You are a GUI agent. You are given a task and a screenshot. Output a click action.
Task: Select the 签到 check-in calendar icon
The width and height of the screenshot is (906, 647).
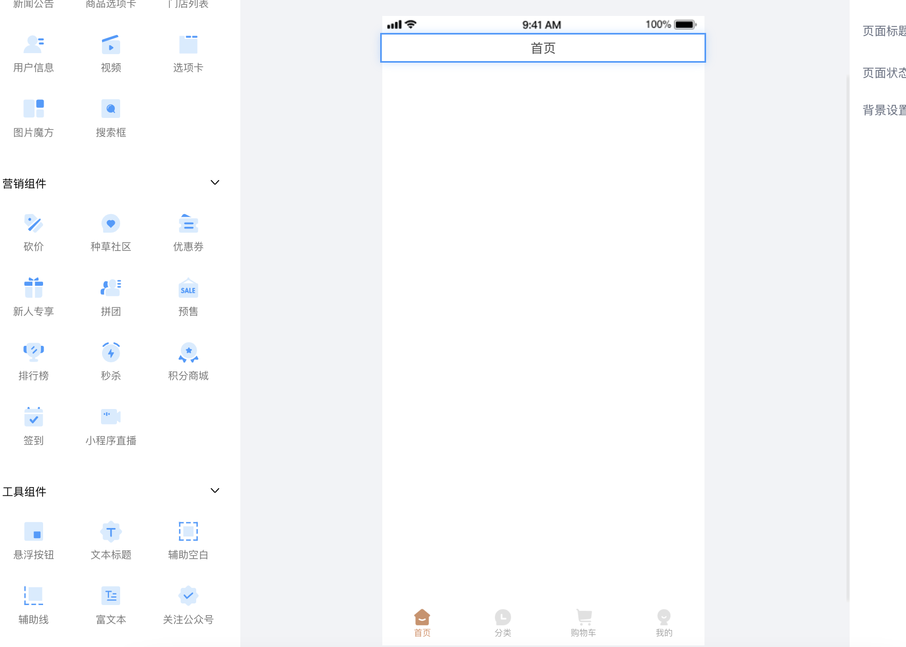pyautogui.click(x=33, y=416)
